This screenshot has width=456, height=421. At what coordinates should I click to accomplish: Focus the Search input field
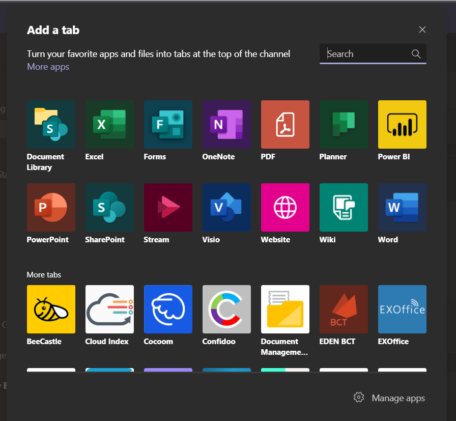tap(373, 54)
